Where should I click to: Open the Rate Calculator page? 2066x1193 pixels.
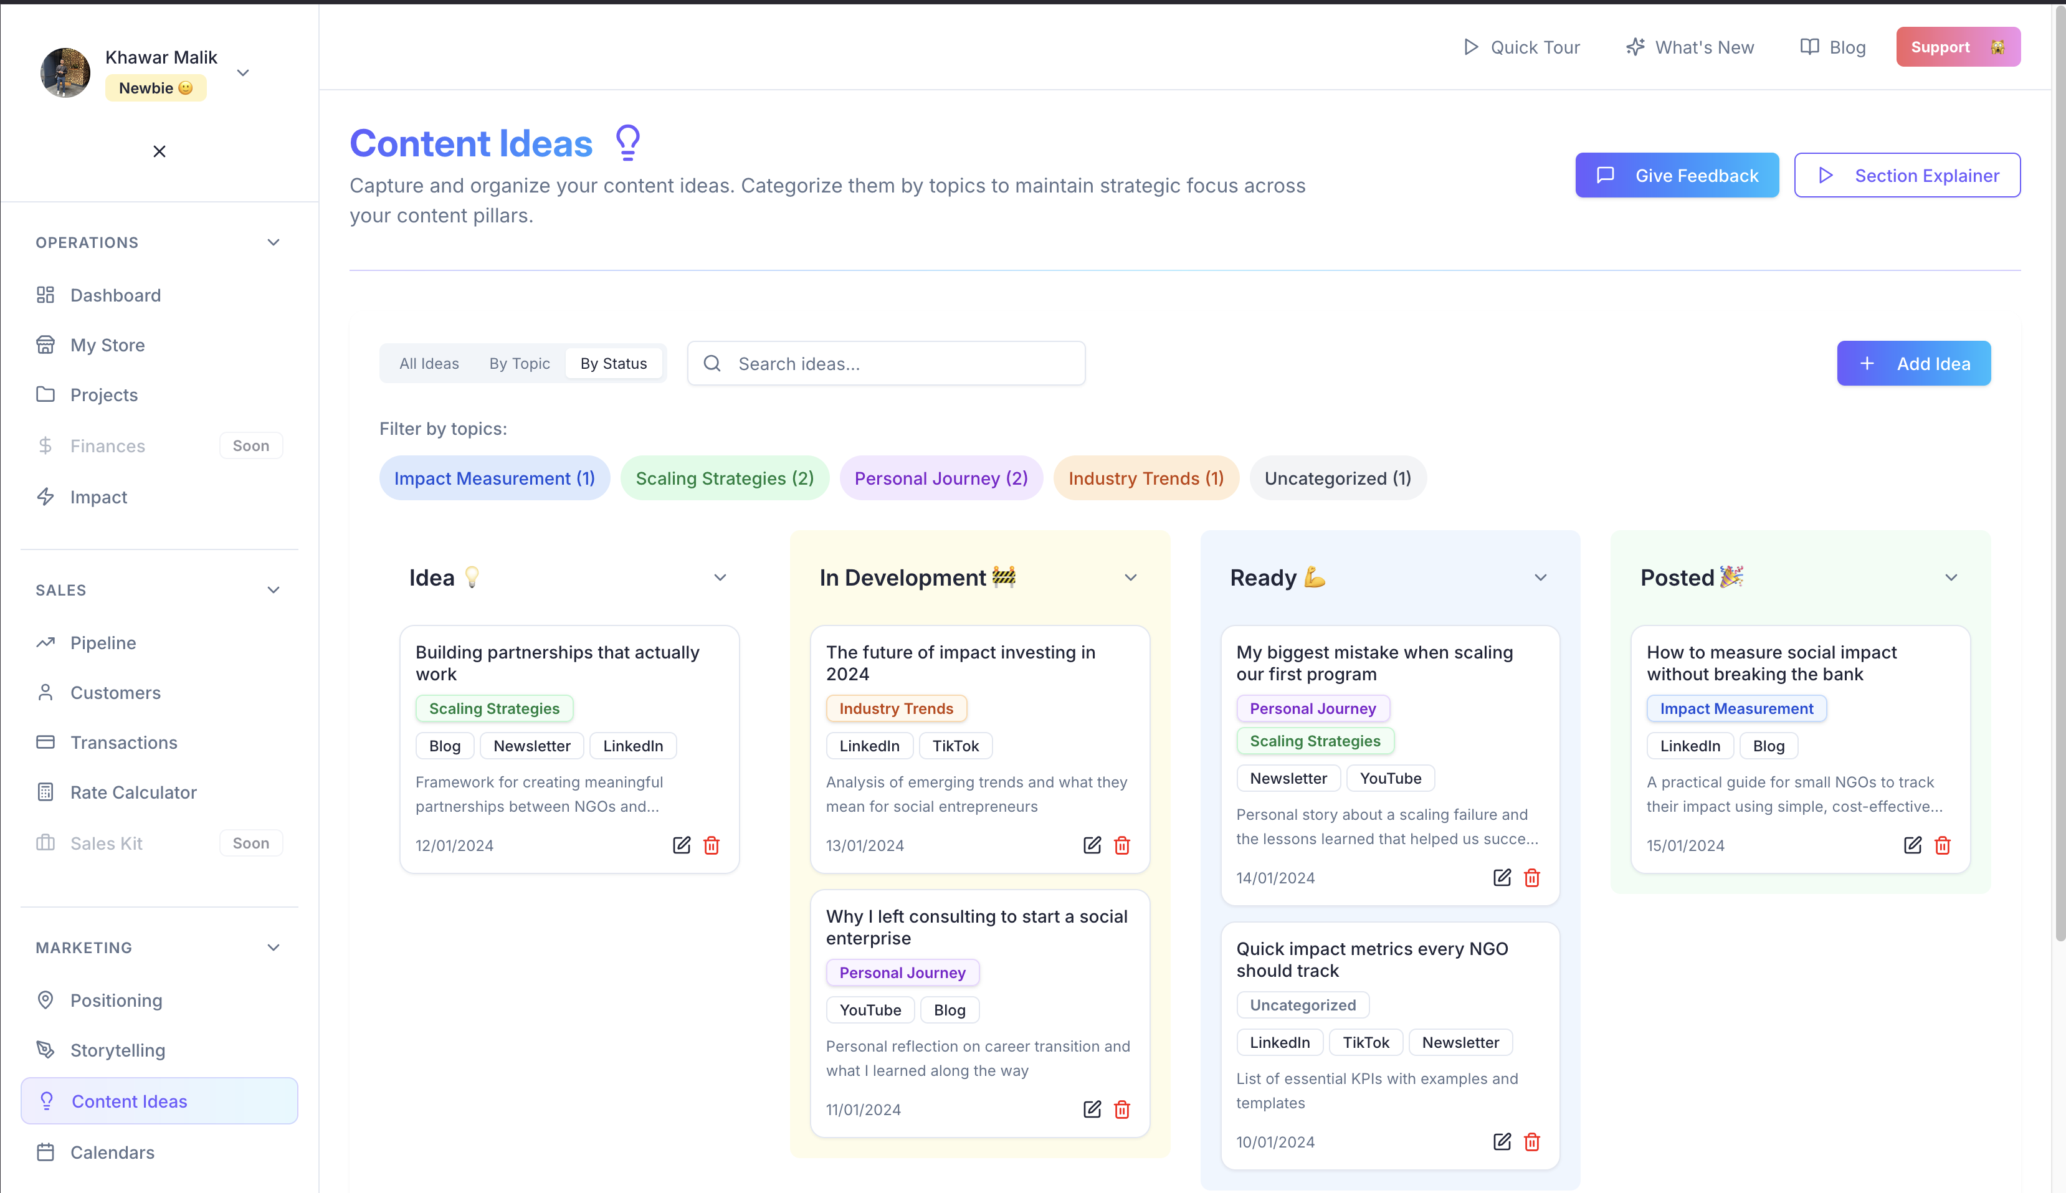(133, 792)
